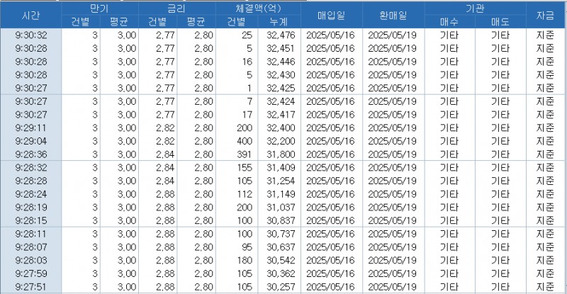Select the time cell 9:30:32
The width and height of the screenshot is (567, 294).
pos(31,35)
